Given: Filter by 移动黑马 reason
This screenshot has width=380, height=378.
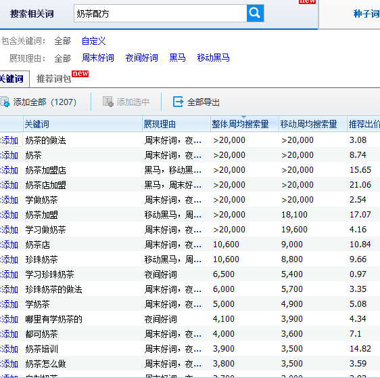Looking at the screenshot, I should [213, 58].
